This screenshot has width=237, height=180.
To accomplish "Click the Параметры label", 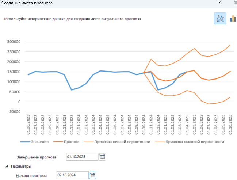I will [21, 166].
